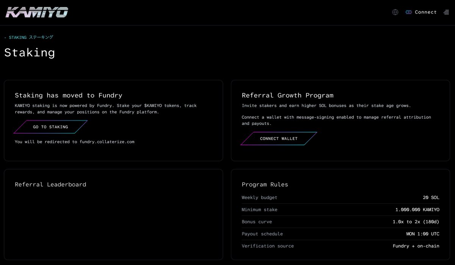Click the Bonus curve label
455x265 pixels.
click(x=257, y=222)
